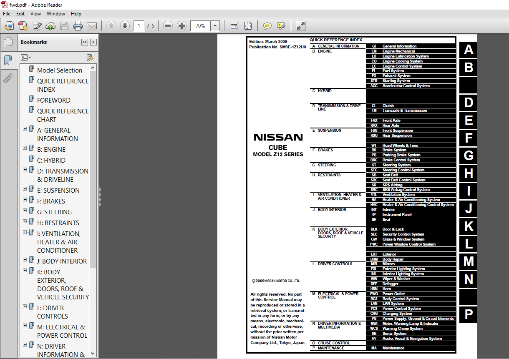Expand the E: SUSPENSION bookmark
Screen dimensions: 509x359
click(25, 189)
